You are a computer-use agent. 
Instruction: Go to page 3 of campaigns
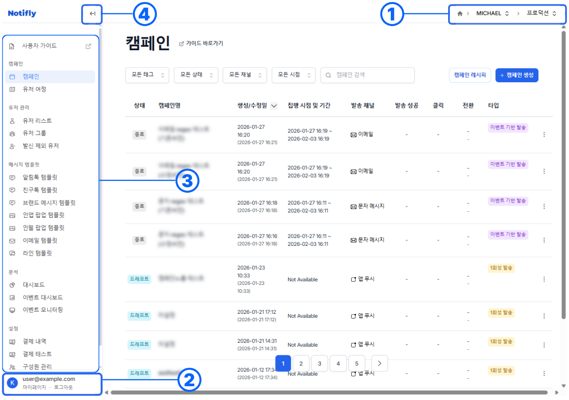(x=319, y=363)
